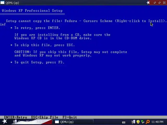Click the green arrow tray icon beside the shield
This screenshot has height=125, width=167.
(143, 122)
